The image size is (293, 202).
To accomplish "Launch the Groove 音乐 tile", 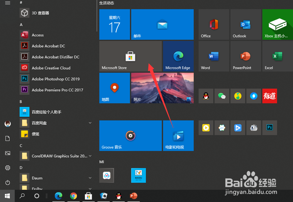I will (x=131, y=136).
